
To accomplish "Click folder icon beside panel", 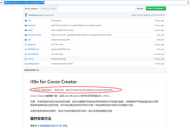I will [x=26, y=30].
